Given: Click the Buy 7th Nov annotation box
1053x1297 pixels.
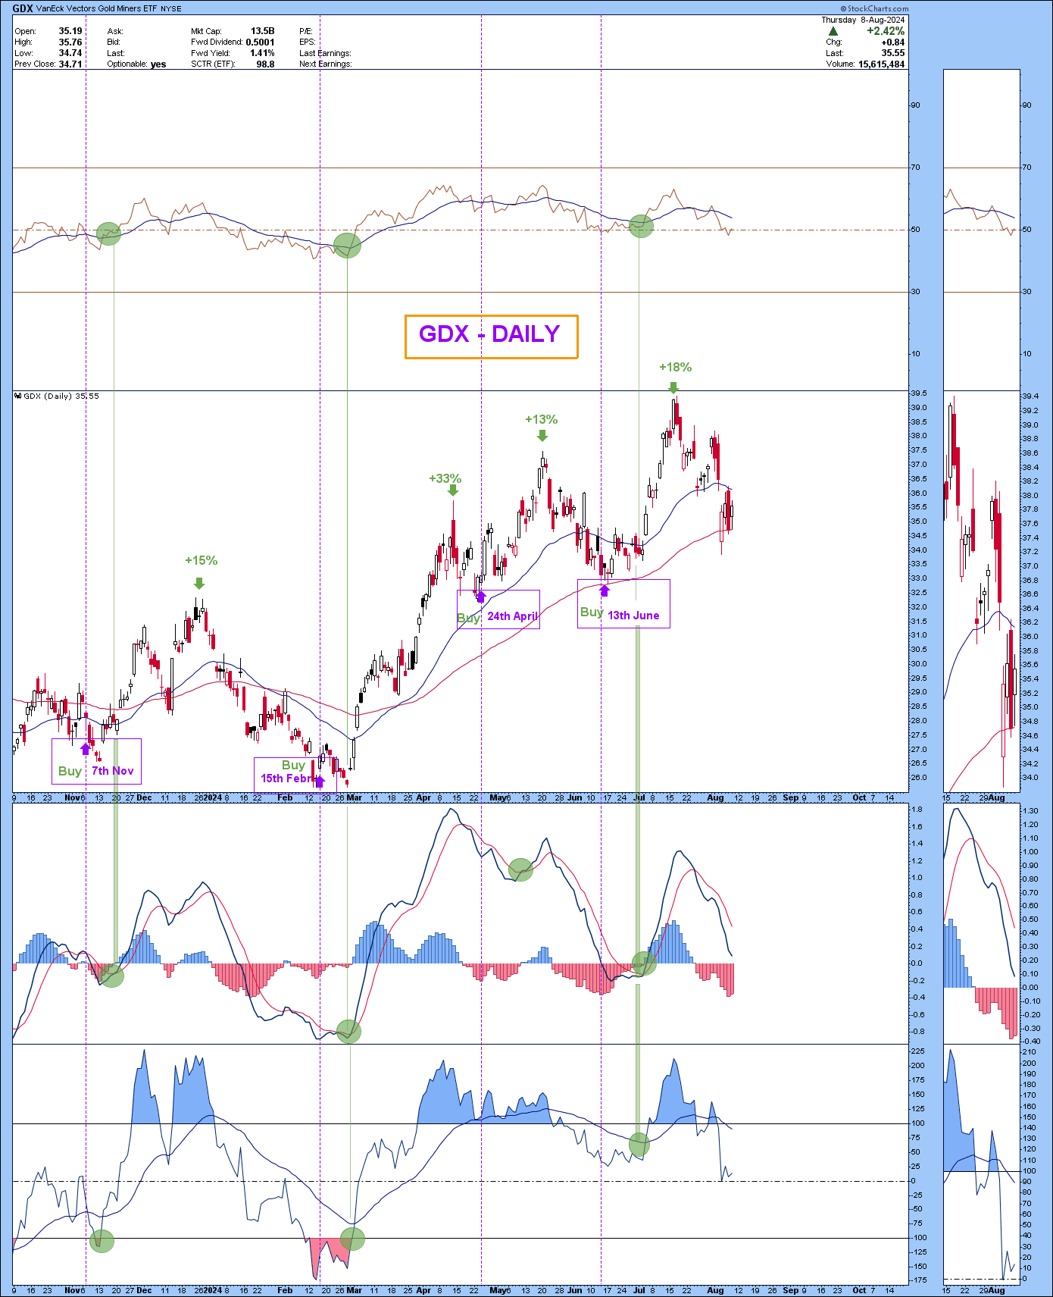Looking at the screenshot, I should [96, 761].
